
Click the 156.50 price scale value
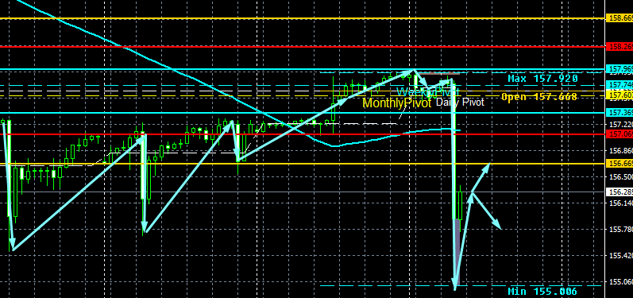pos(620,177)
